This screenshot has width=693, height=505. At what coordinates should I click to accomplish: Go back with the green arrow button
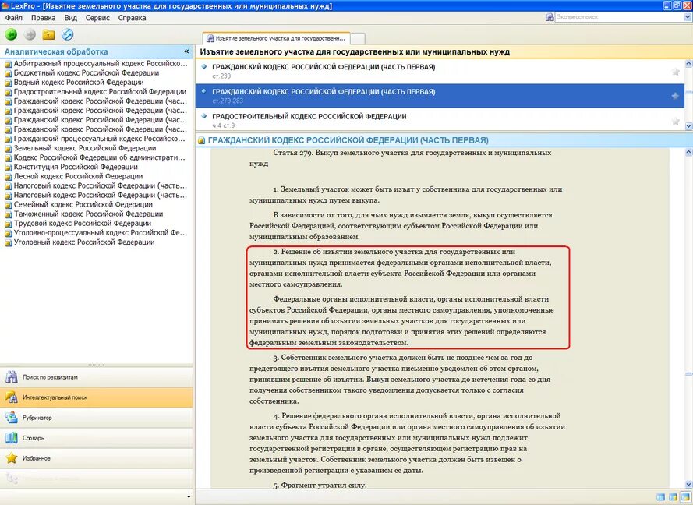[x=11, y=34]
